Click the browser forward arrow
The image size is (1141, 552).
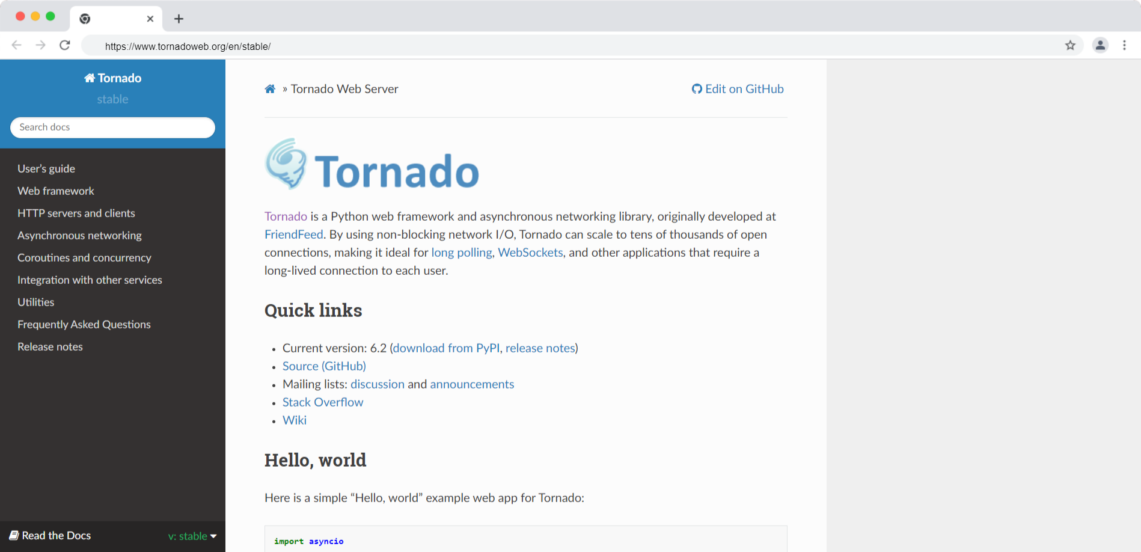tap(40, 45)
